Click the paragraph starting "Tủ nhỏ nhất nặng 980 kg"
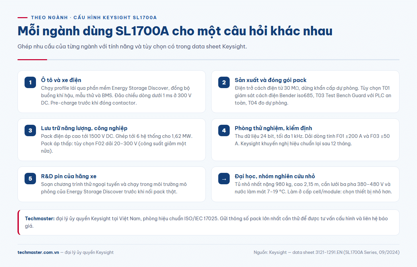Screen dimensions: 417x267 [x=313, y=188]
